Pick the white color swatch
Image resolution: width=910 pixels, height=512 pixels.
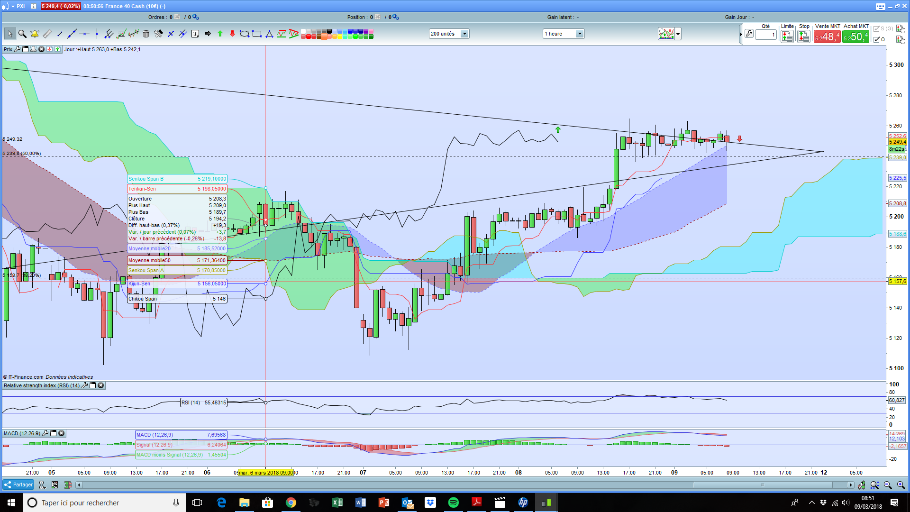coord(303,31)
